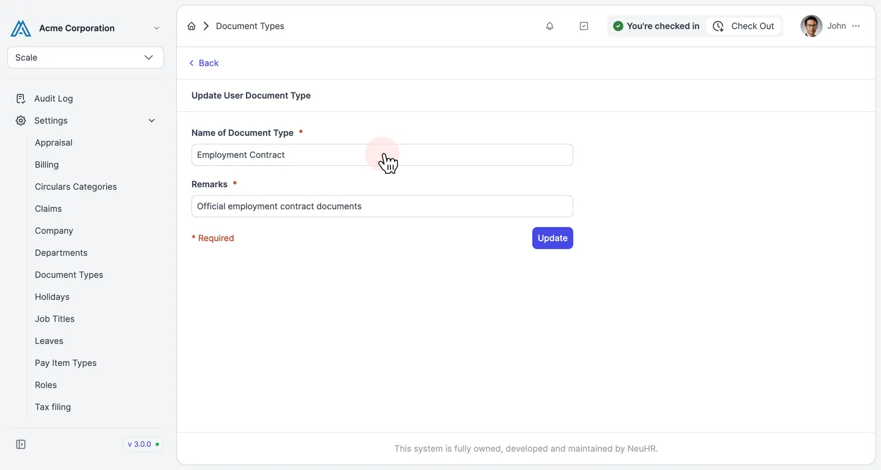Open Leaves settings
The width and height of the screenshot is (881, 470).
pyautogui.click(x=49, y=341)
